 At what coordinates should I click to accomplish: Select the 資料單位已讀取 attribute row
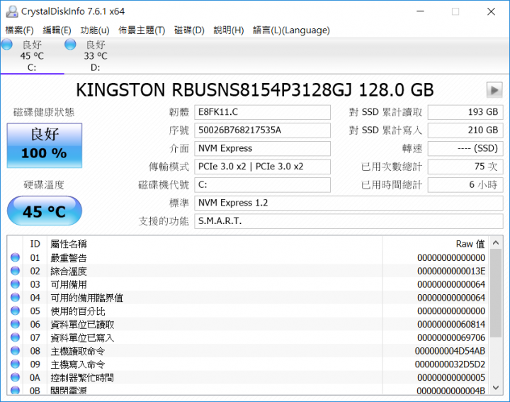[248, 324]
